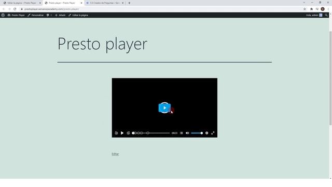Close the Editar la página tab
This screenshot has height=187, width=332.
coord(40,3)
